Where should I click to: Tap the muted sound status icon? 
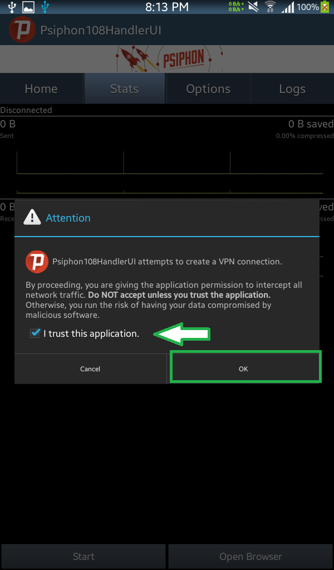coord(253,7)
